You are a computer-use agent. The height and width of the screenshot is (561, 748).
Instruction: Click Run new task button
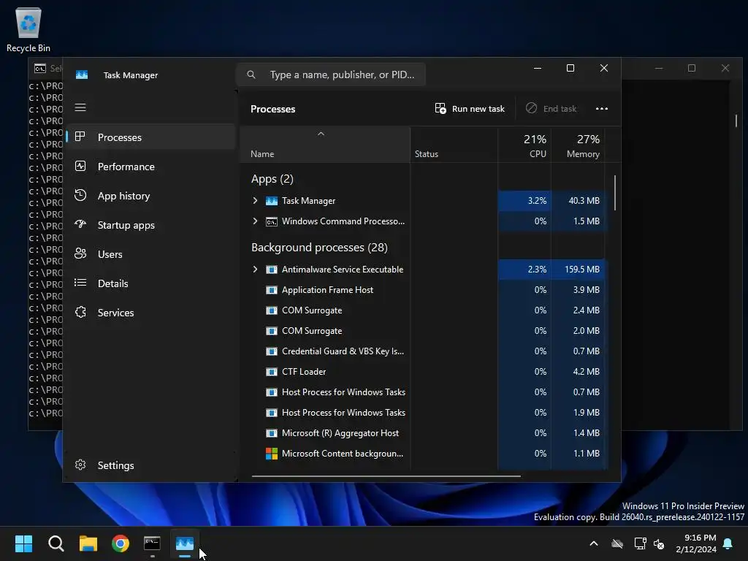[x=470, y=109]
